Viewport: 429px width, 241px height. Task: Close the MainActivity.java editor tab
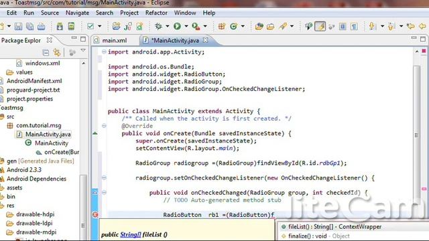(x=205, y=40)
